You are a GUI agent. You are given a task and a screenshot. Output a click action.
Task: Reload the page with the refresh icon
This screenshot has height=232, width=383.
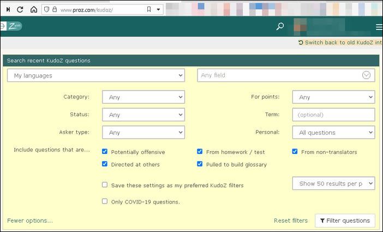[20, 9]
